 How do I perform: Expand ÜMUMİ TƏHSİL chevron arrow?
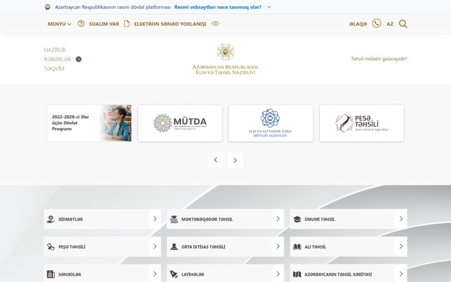[402, 219]
